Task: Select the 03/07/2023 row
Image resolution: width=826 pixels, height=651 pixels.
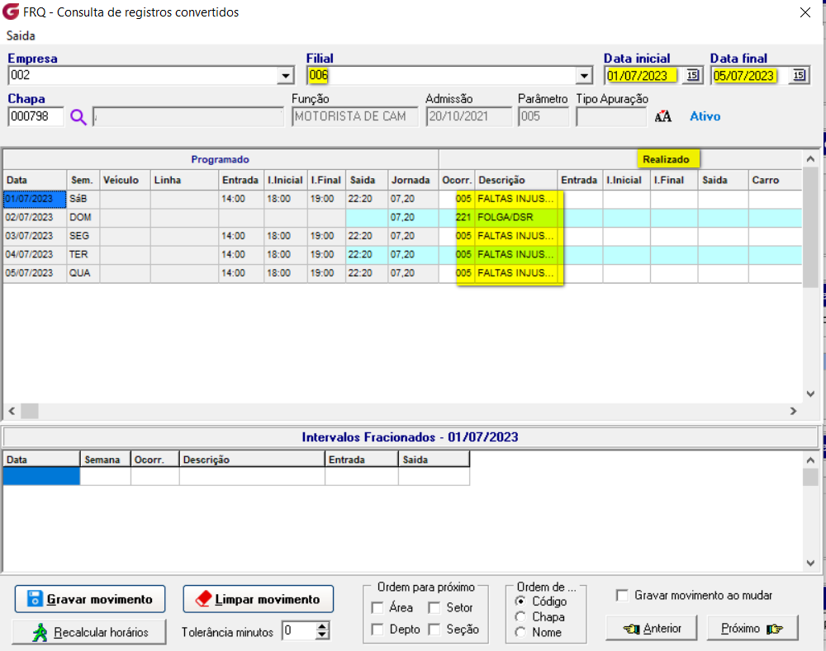Action: (402, 236)
